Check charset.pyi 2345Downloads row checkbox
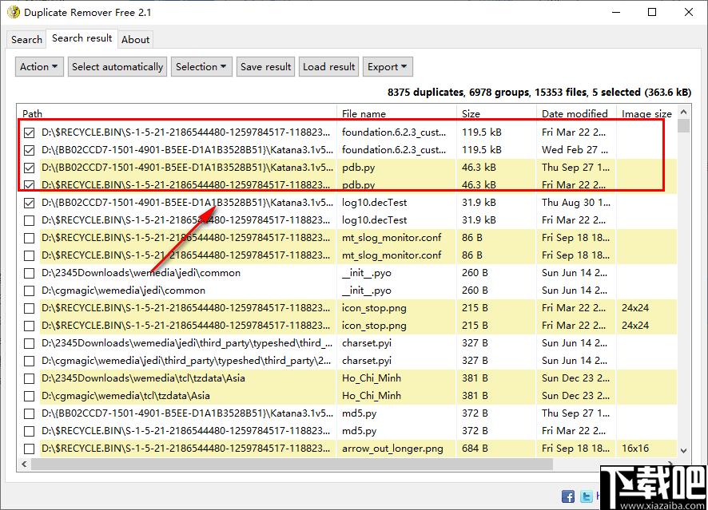708x510 pixels. click(x=30, y=344)
